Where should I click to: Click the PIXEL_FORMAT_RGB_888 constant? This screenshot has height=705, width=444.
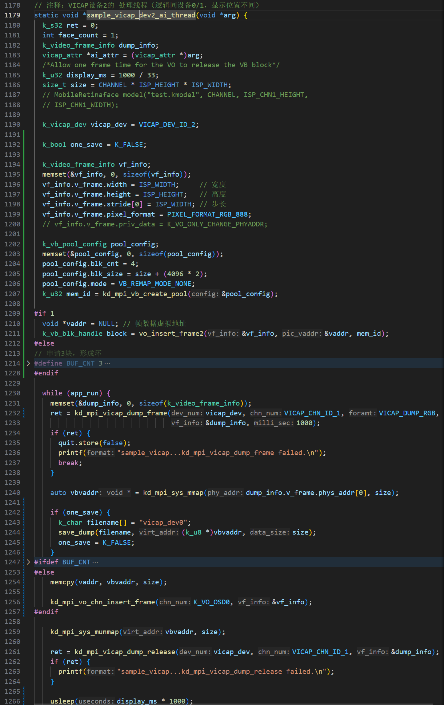click(x=207, y=214)
